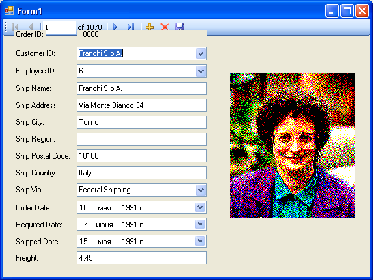Open the Ship Via dropdown

coord(200,190)
